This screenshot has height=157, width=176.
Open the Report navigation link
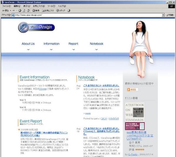[73, 44]
